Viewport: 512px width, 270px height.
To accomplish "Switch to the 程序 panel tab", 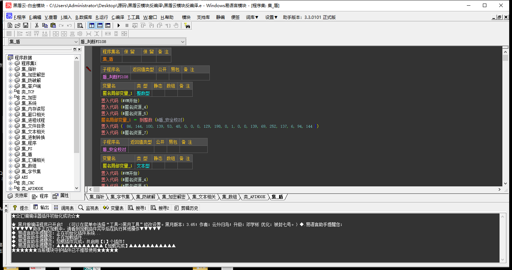I will (x=40, y=196).
